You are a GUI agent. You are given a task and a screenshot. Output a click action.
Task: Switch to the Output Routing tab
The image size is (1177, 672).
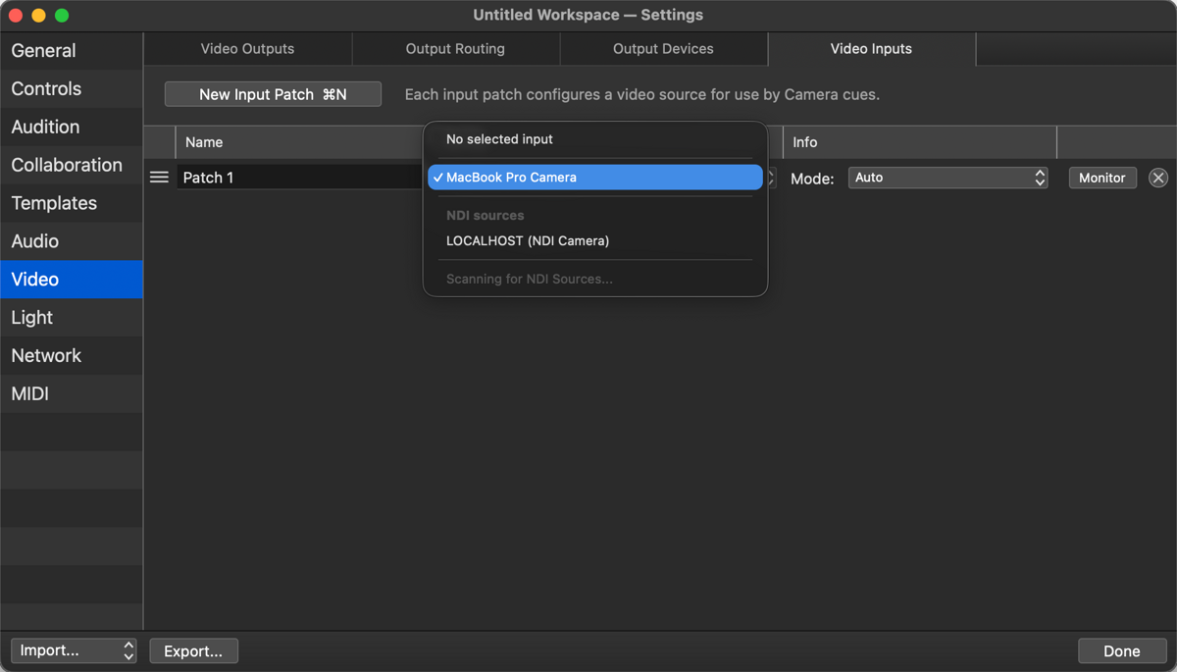[455, 48]
